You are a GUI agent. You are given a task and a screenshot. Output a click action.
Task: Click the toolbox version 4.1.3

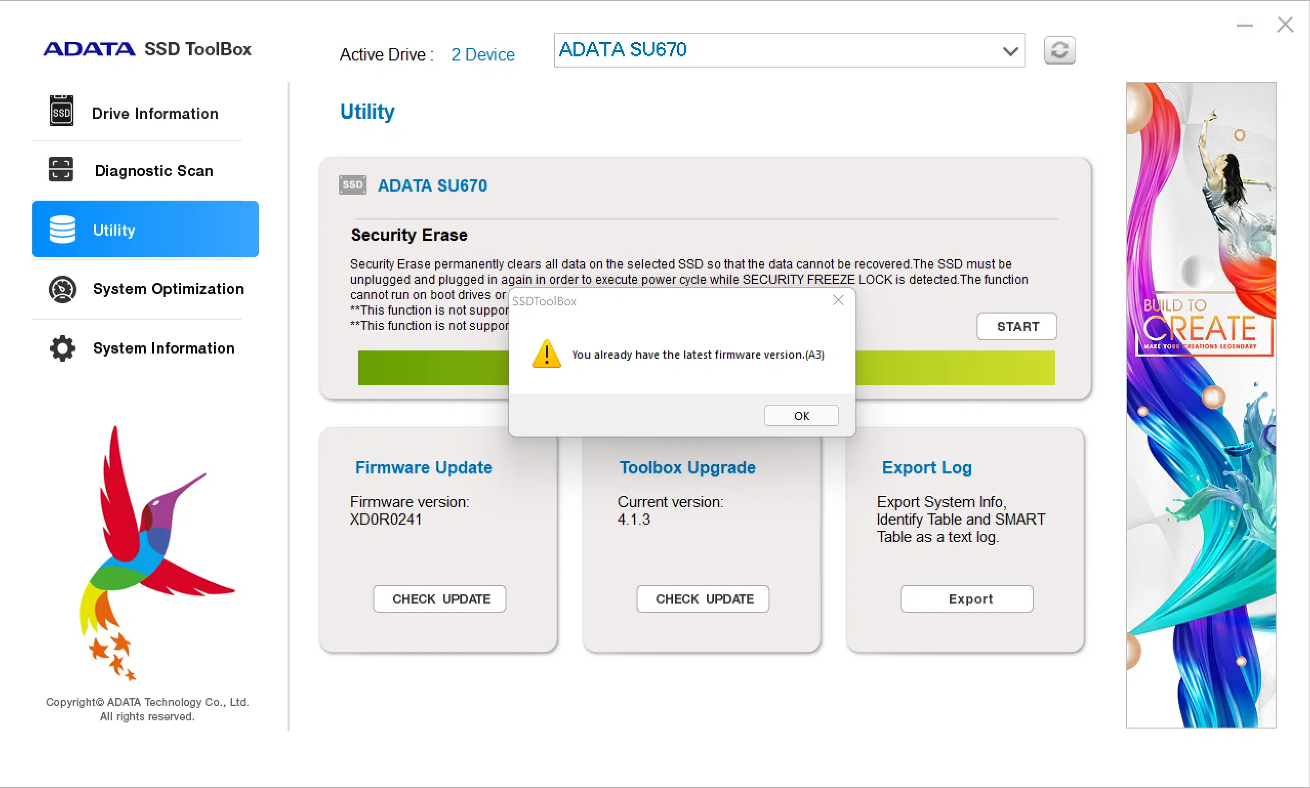[633, 519]
